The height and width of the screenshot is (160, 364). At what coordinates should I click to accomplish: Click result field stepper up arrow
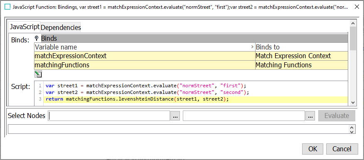(x=352, y=128)
